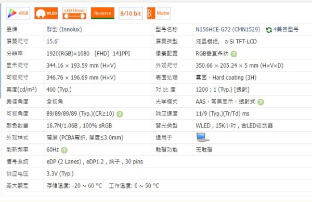
Task: Click the LED Driver badge
Action: [74, 13]
